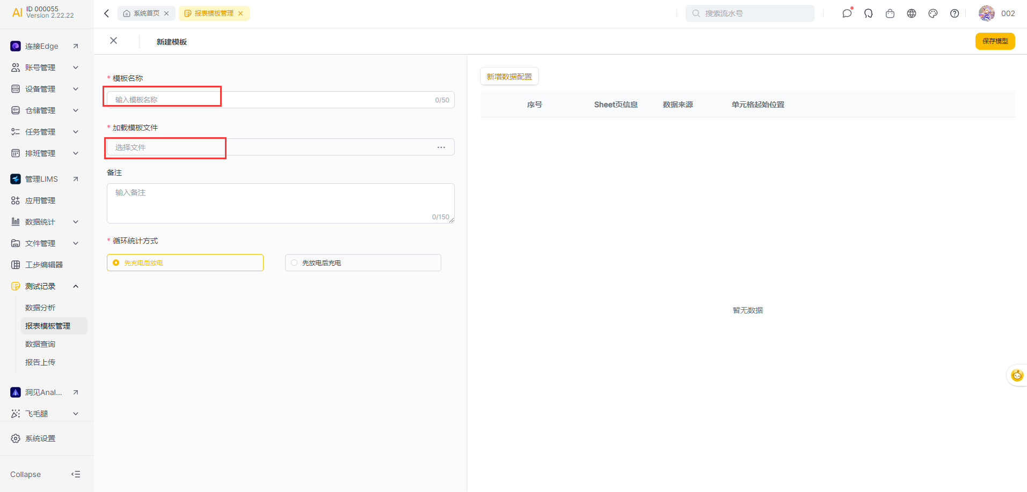Focus the 选择文件 input field

click(280, 147)
